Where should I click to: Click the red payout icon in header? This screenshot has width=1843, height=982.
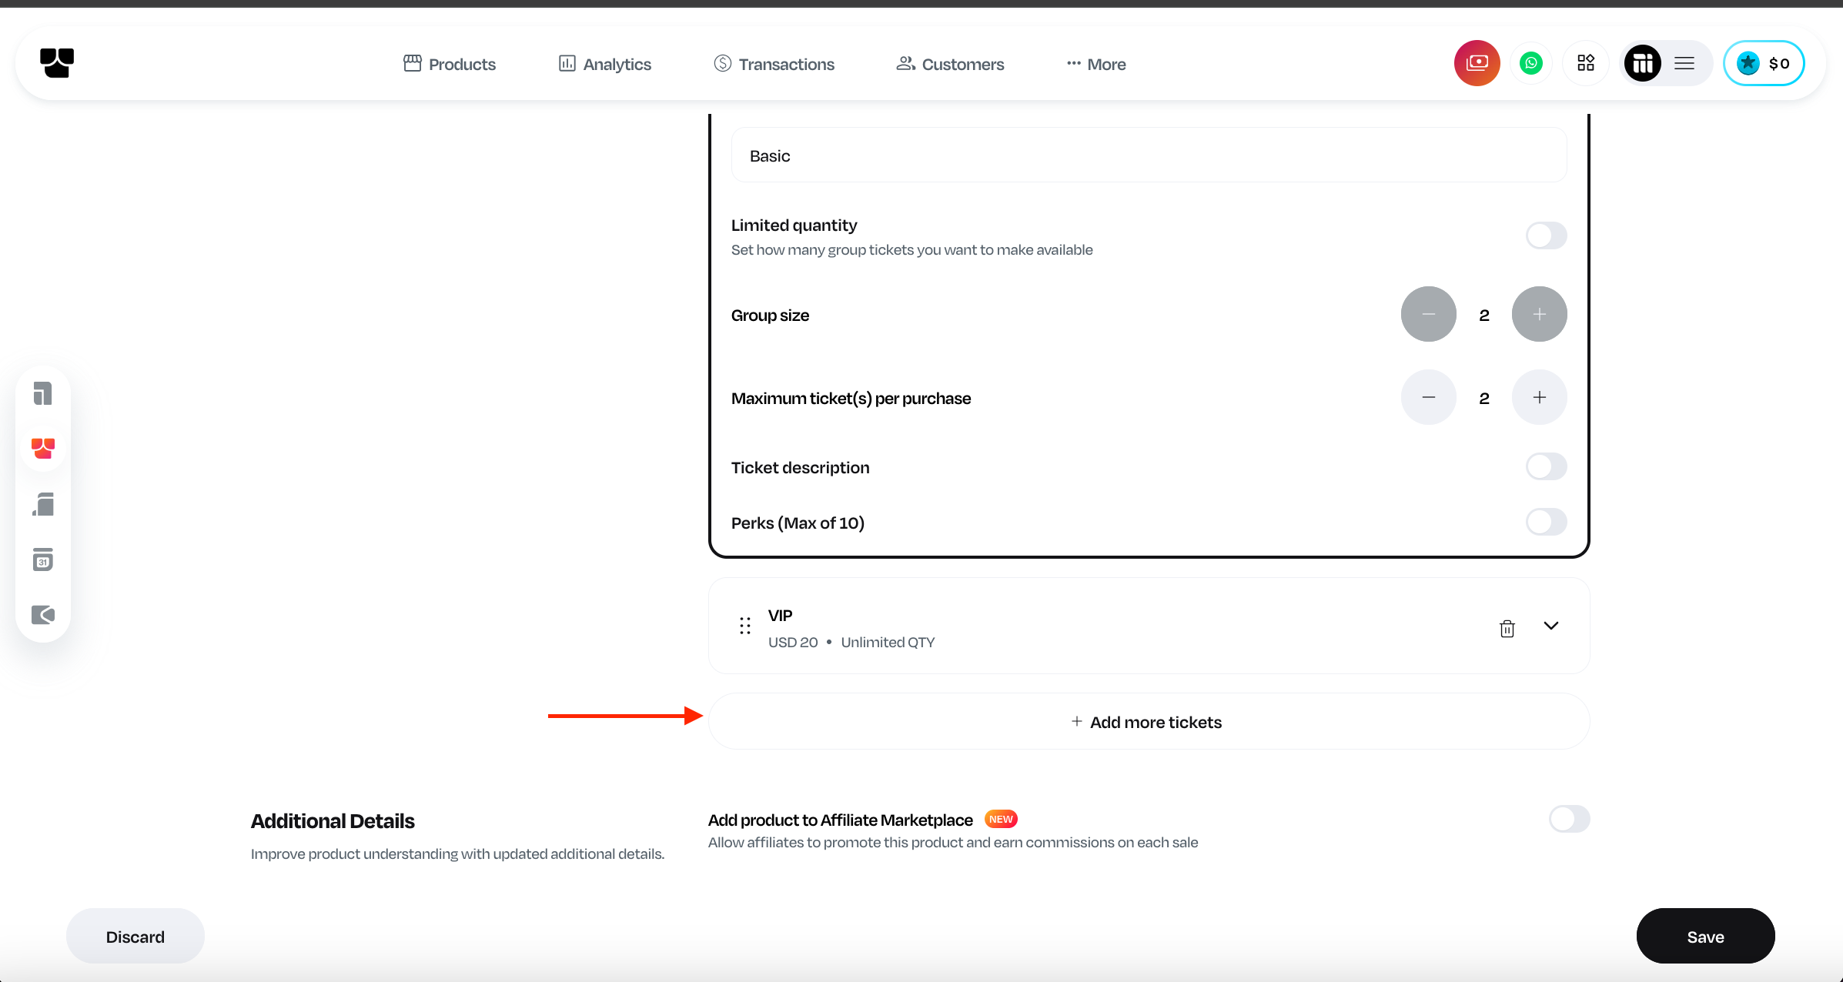(x=1477, y=63)
